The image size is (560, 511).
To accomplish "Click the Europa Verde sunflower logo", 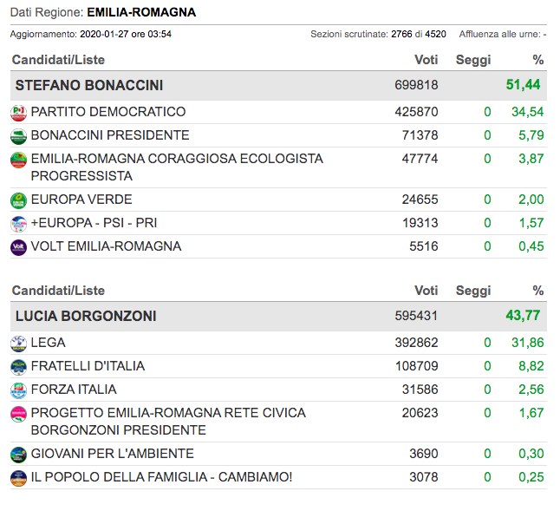I will (18, 200).
